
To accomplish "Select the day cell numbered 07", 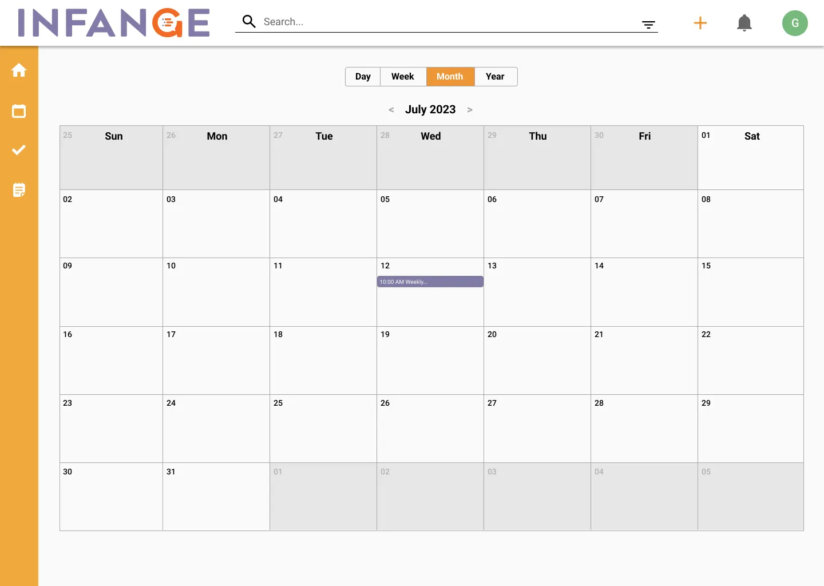I will click(x=644, y=224).
